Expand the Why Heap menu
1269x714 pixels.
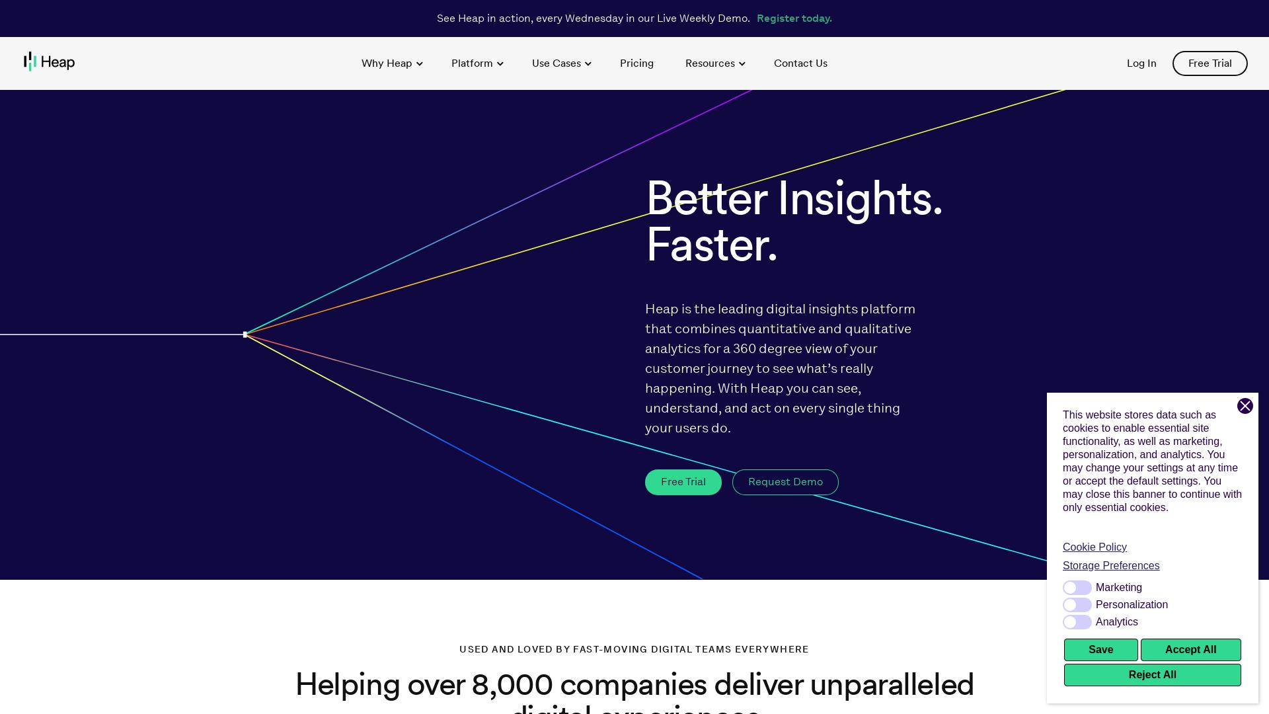point(392,63)
